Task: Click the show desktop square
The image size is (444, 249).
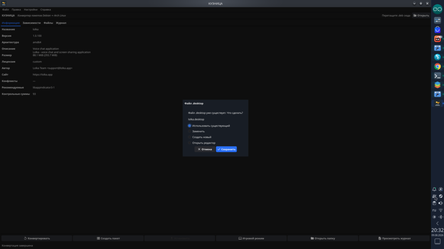Action: tap(437, 241)
